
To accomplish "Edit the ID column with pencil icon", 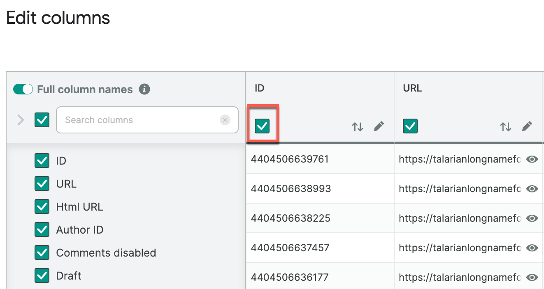I will click(x=379, y=126).
